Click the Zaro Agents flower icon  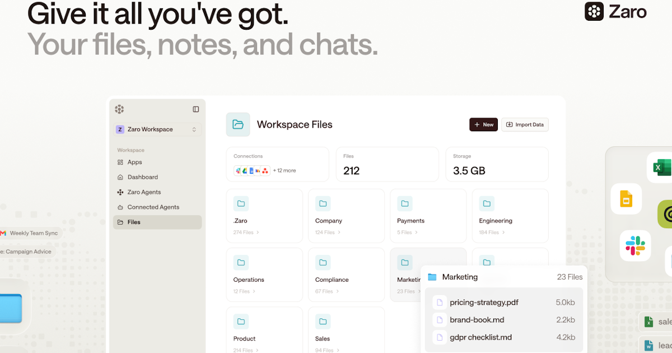[120, 192]
